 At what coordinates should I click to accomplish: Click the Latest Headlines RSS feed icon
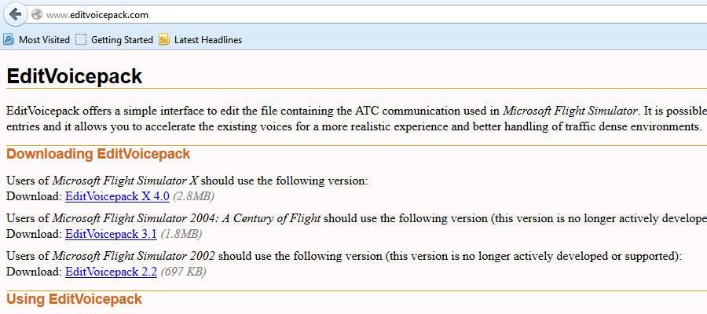click(x=163, y=39)
